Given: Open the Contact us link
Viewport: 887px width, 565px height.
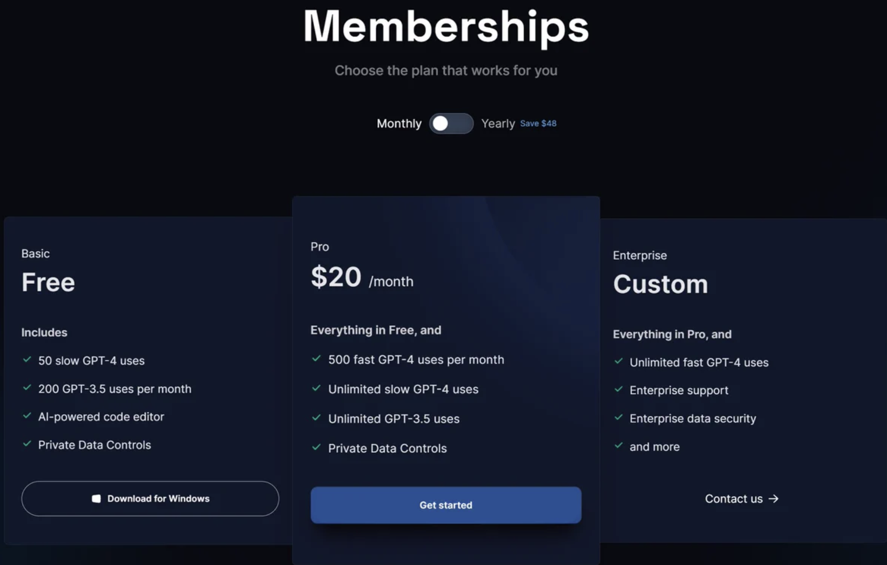Looking at the screenshot, I should pos(734,499).
